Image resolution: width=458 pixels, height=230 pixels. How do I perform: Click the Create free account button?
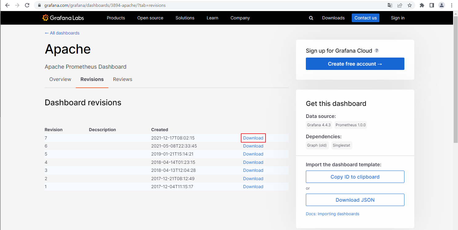355,64
